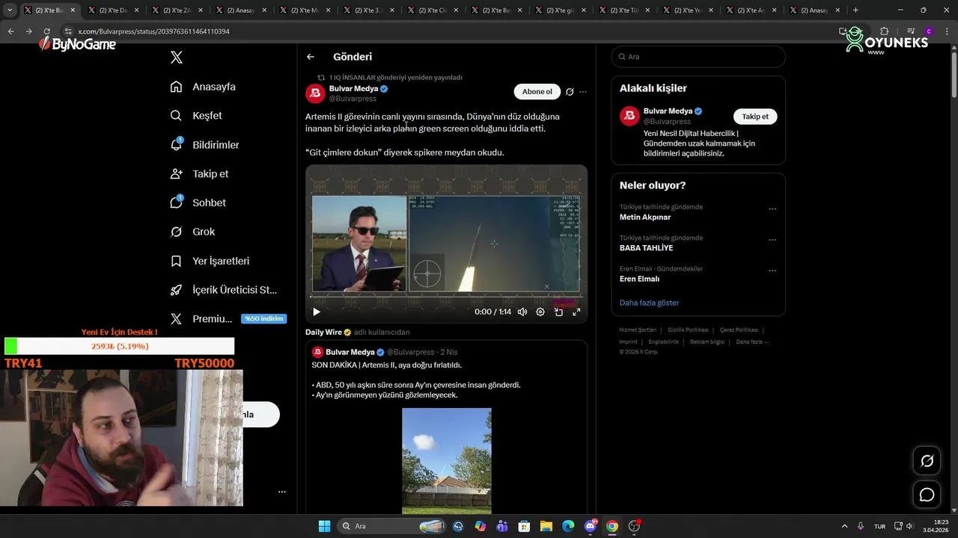The width and height of the screenshot is (958, 538).
Task: Open the X logo home link
Action: 177,58
